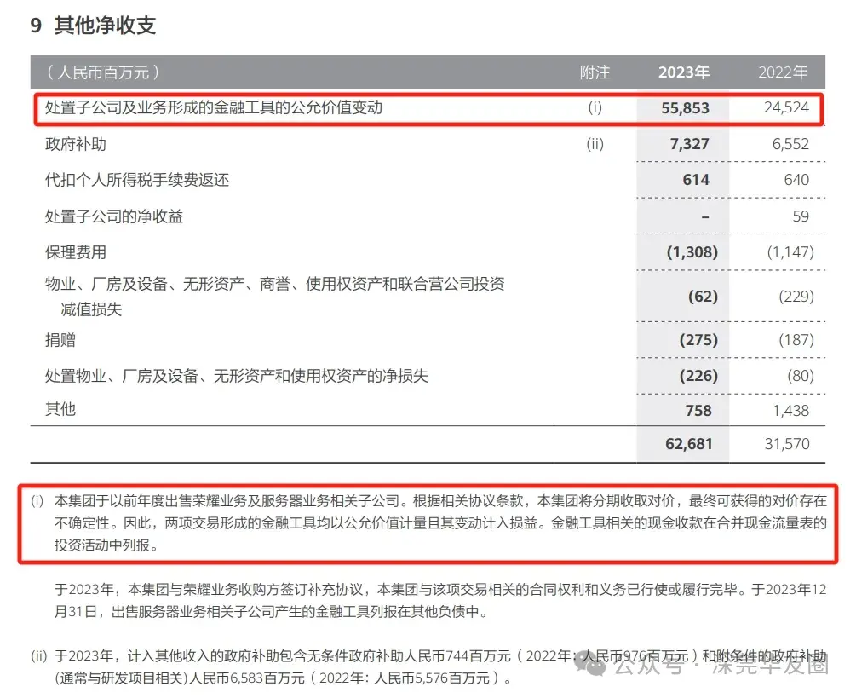Select the "捐赠" row label

(x=60, y=340)
